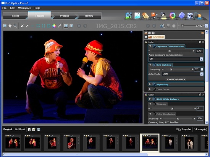This screenshot has width=210, height=157.
Task: Click the zoom level slider handle
Action: click(x=183, y=26)
